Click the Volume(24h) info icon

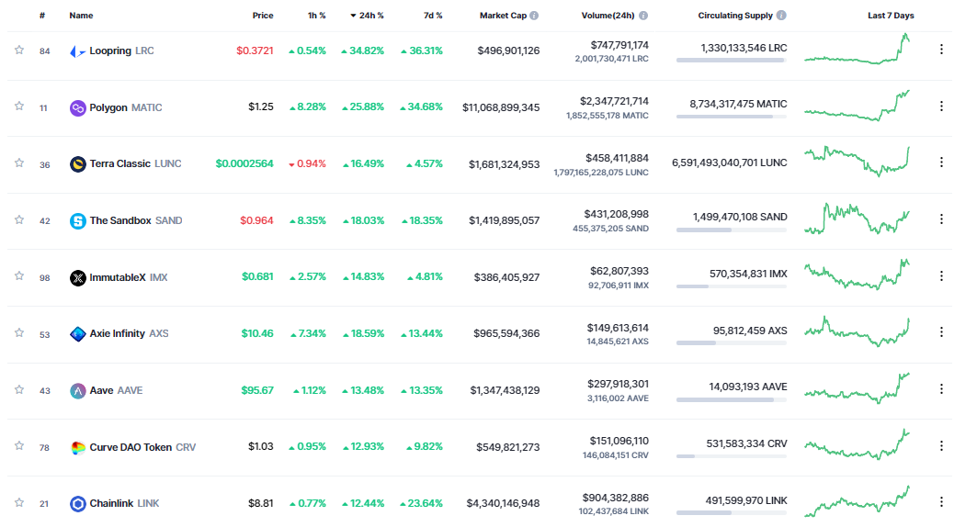pyautogui.click(x=643, y=16)
